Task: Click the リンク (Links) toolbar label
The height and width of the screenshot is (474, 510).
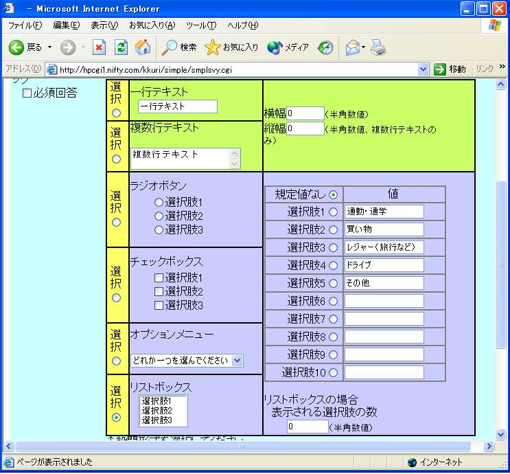Action: tap(484, 69)
